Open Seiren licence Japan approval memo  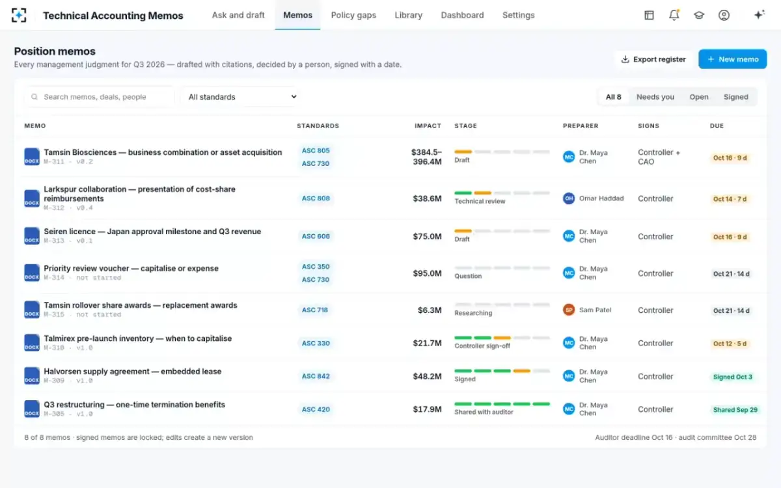coord(152,232)
